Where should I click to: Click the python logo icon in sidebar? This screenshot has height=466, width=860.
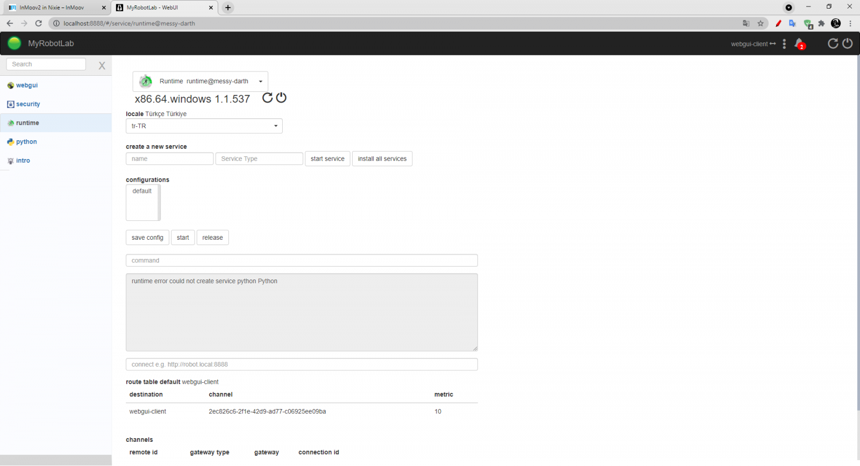point(10,142)
